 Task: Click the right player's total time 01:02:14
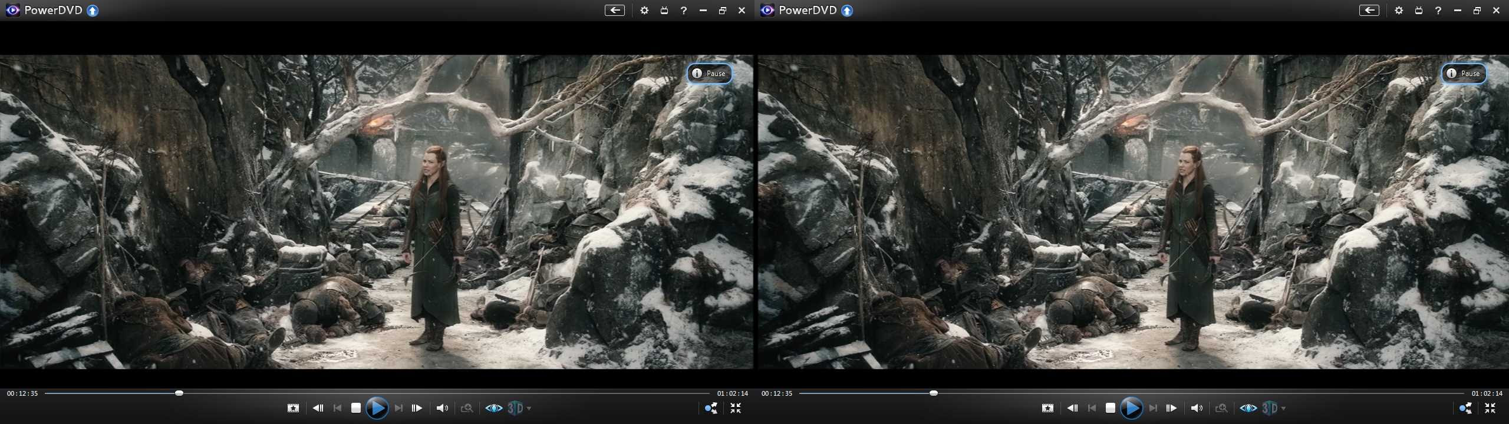tap(1487, 393)
